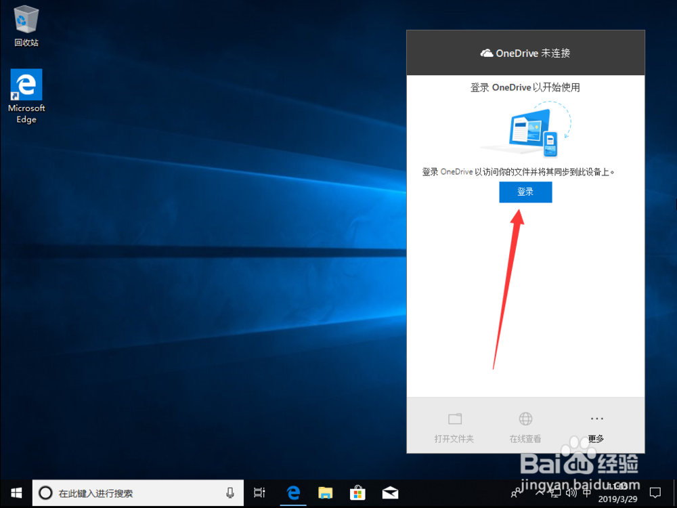
Task: Open Microsoft Store from the taskbar
Action: pos(357,493)
